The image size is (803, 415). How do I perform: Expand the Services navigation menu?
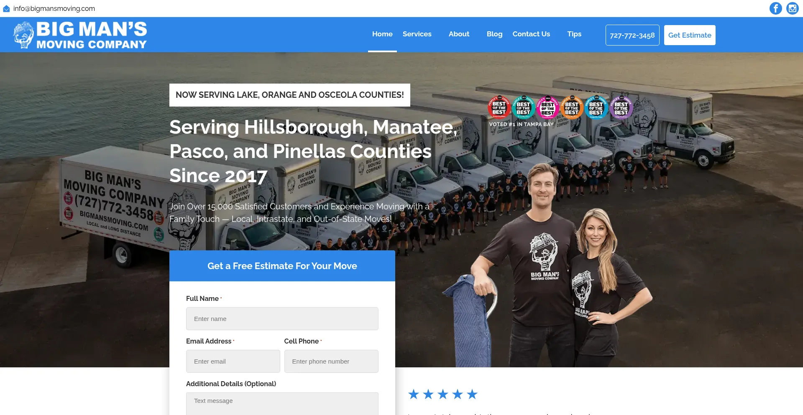(x=417, y=34)
